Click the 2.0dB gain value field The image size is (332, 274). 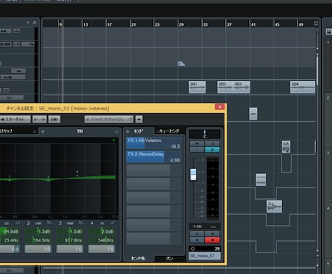coord(102,231)
